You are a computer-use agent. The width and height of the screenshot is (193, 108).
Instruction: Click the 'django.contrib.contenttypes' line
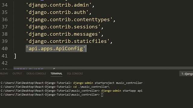coord(71,19)
